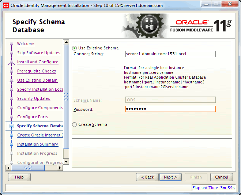Open the Specify Installation Location step
Screen dimensions: 241x195
tap(40, 89)
